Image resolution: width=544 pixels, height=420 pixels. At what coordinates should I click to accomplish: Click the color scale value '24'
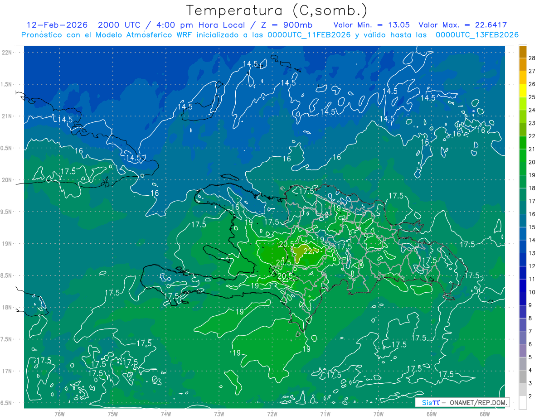[532, 110]
